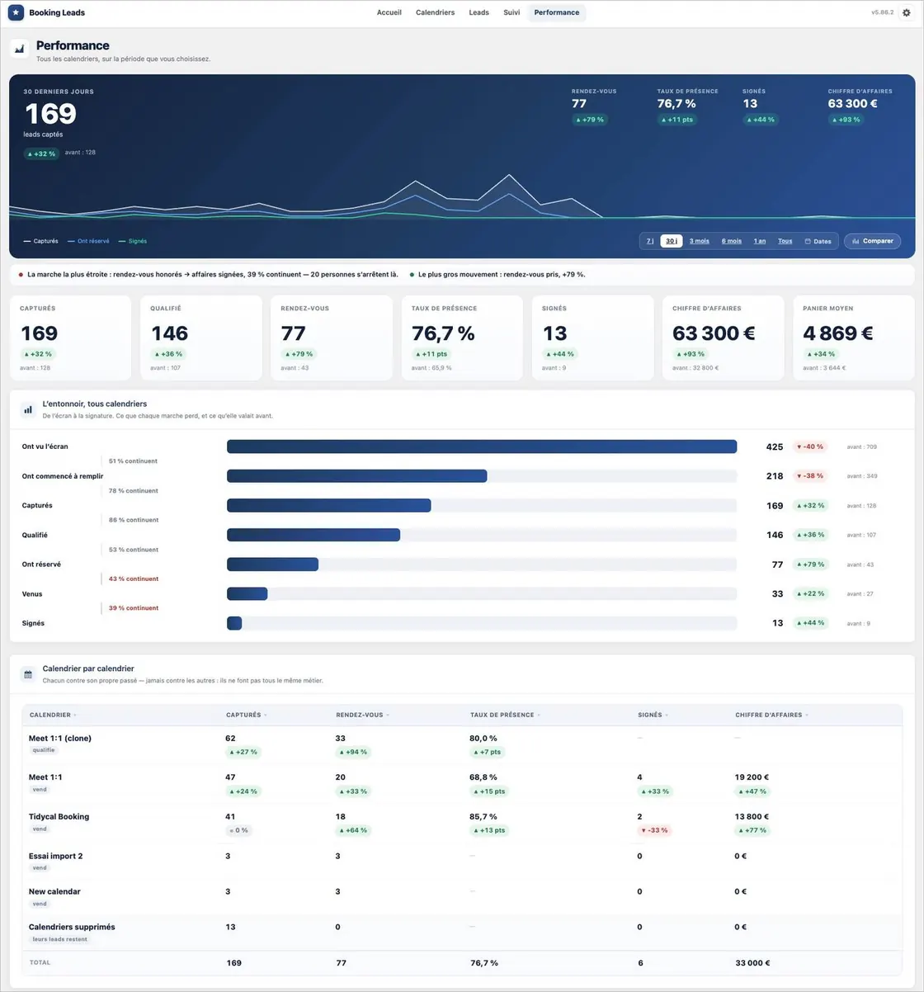
Task: Click the 33 000 € total revenue
Action: 752,962
